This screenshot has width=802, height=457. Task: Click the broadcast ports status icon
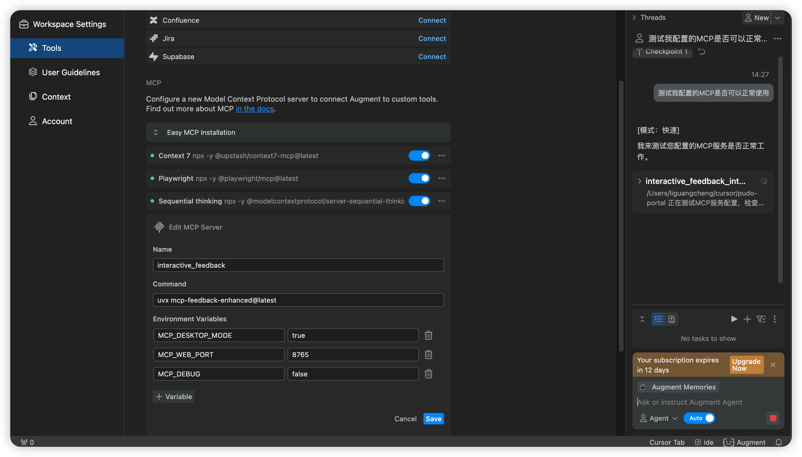pos(27,443)
